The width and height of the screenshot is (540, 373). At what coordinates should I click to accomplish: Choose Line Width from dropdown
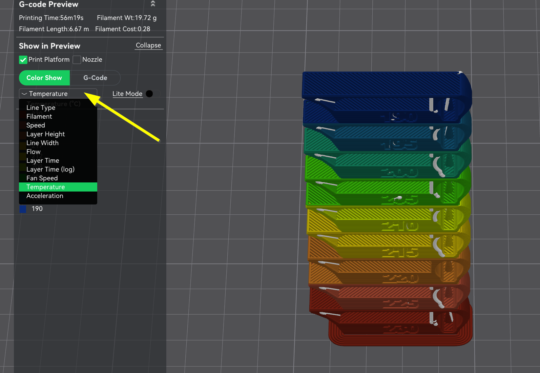point(42,143)
